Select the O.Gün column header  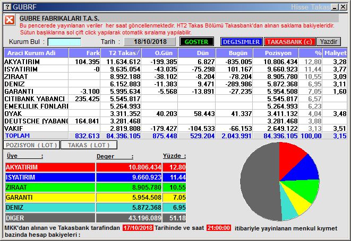coord(160,53)
